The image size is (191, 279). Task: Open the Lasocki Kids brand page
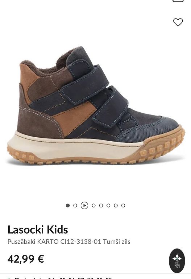pos(38,230)
